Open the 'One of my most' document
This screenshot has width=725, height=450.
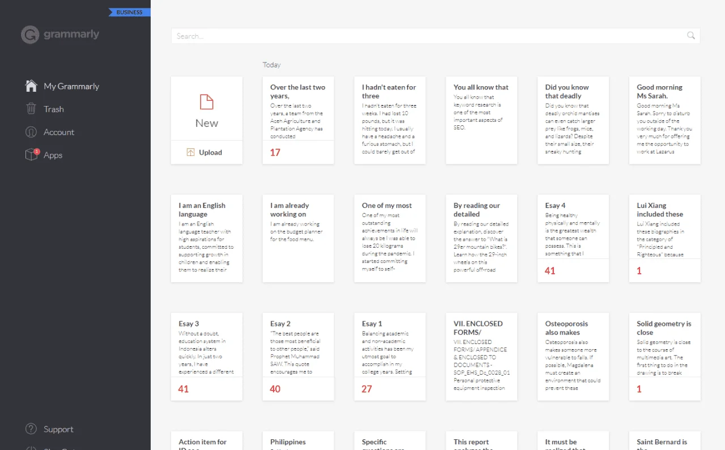pos(390,239)
